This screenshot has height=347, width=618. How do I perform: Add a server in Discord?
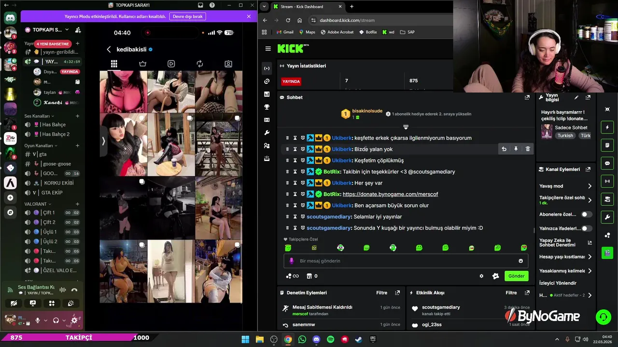click(x=10, y=198)
